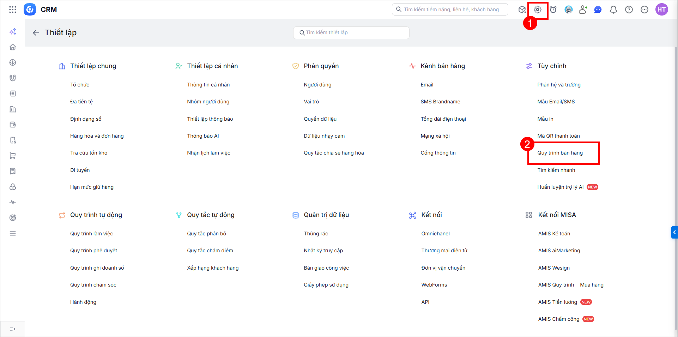Open Mạng xã hội
This screenshot has height=337, width=678.
pos(435,136)
